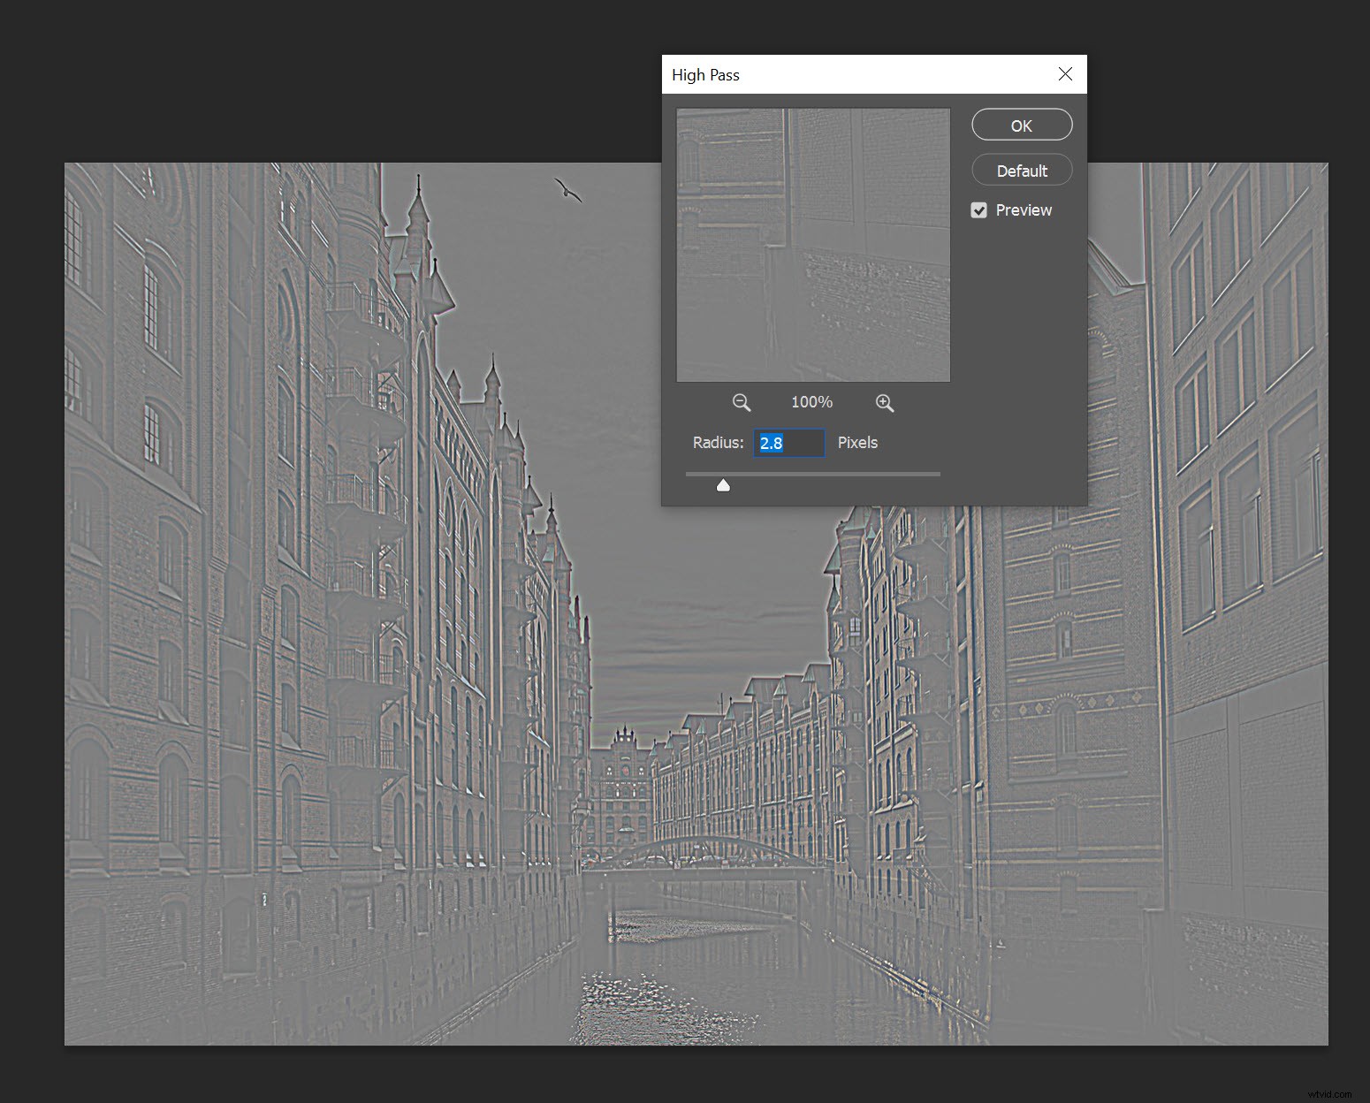1370x1103 pixels.
Task: Click the Radius label
Action: [718, 443]
